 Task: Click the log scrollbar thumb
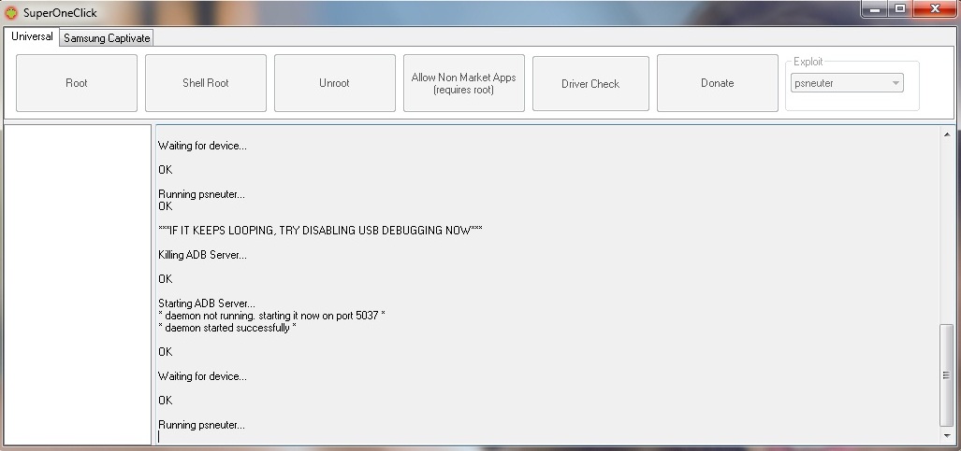pos(947,375)
